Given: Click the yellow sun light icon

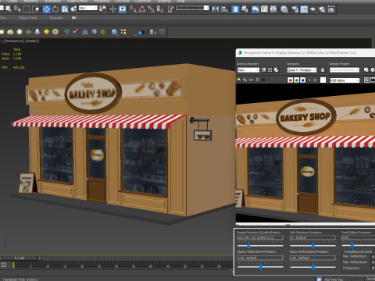Looking at the screenshot, I should point(46,32).
